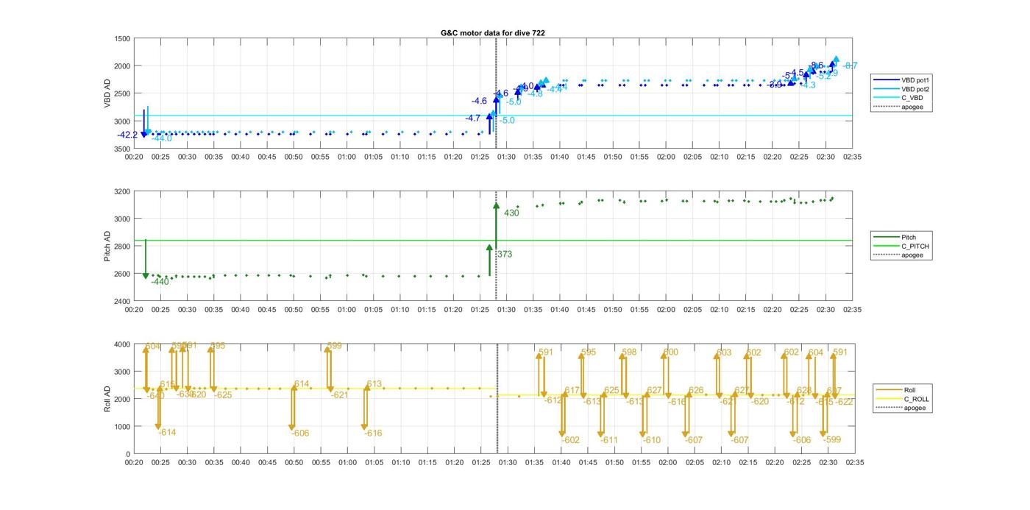Click the '3500' tick on VBD AD axis
Viewport: 1030px width, 510px height.
click(x=122, y=149)
